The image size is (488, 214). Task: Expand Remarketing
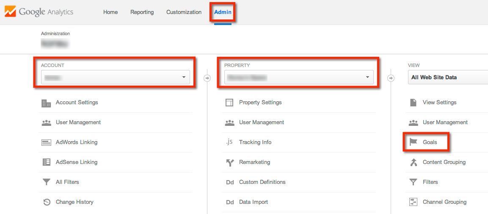(x=255, y=162)
